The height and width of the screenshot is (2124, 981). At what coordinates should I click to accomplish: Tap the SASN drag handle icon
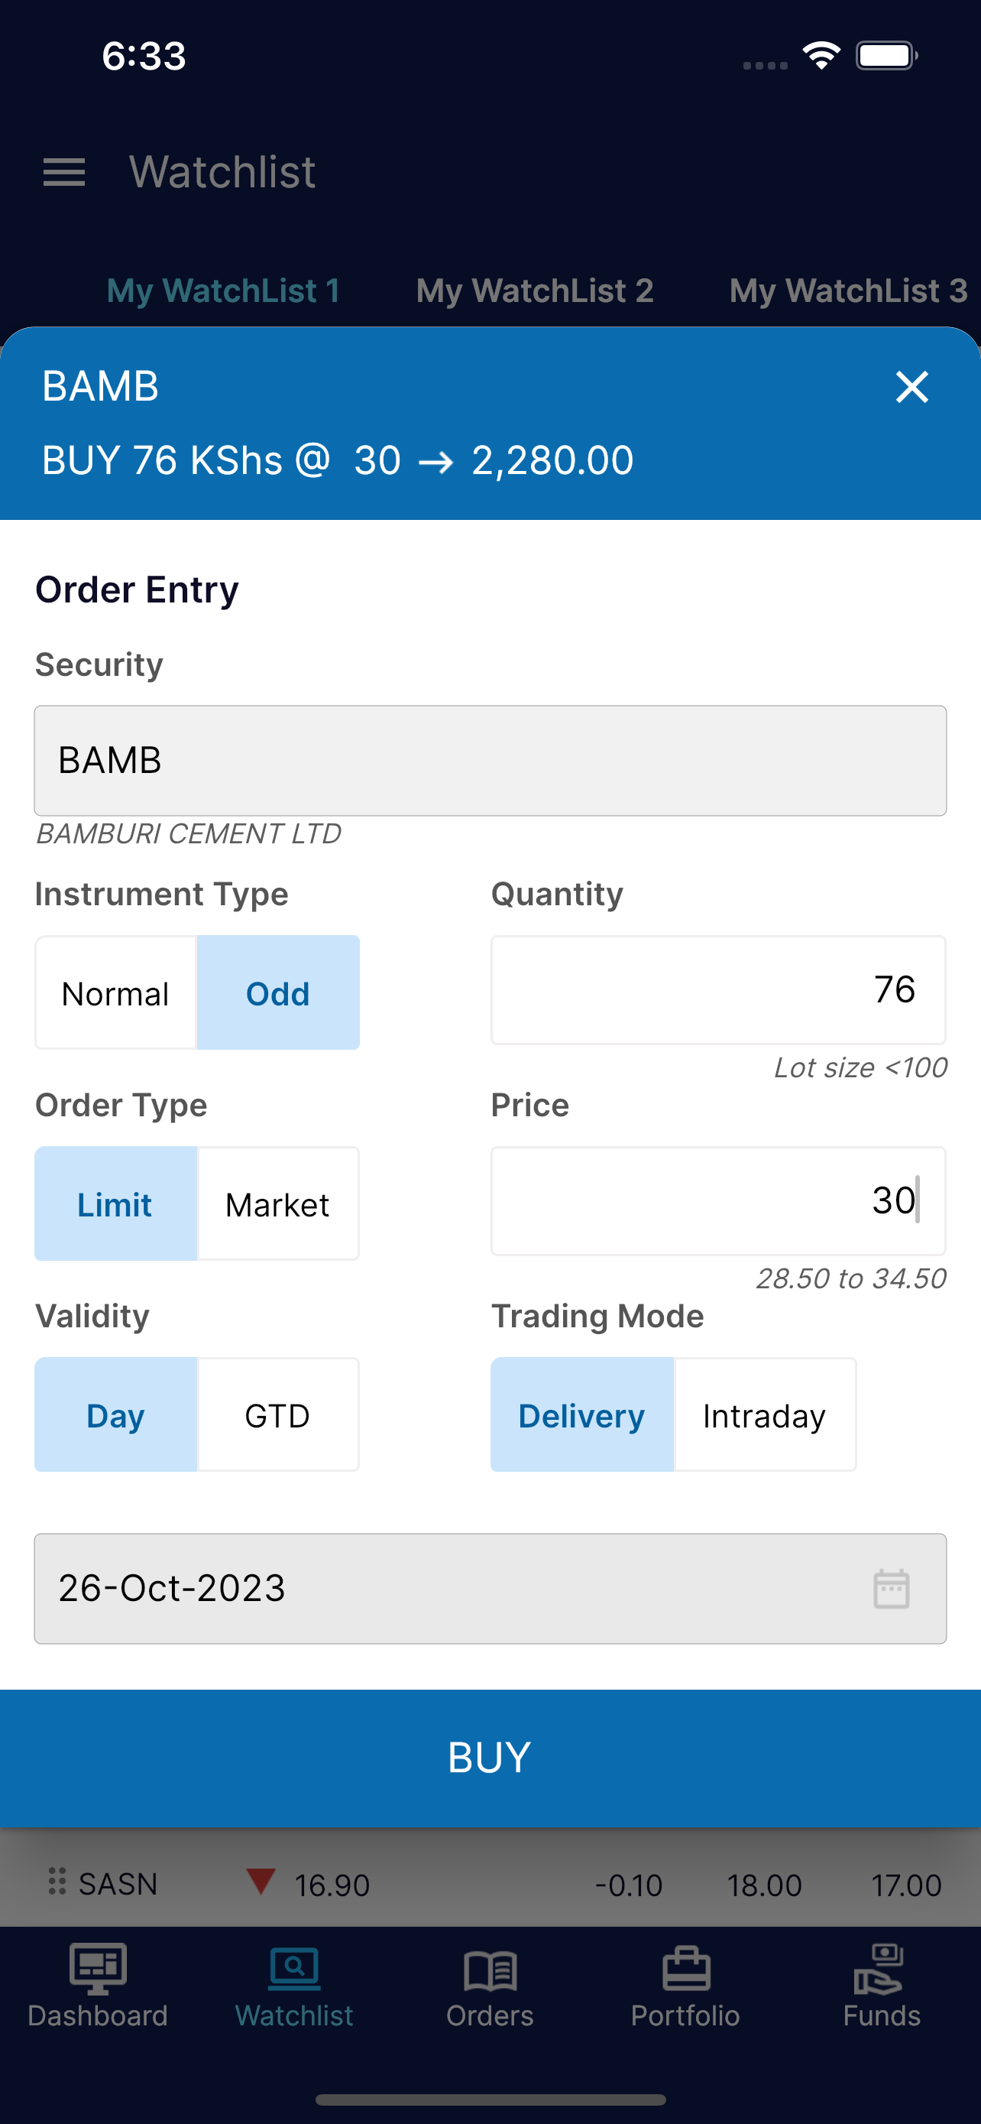(x=57, y=1882)
